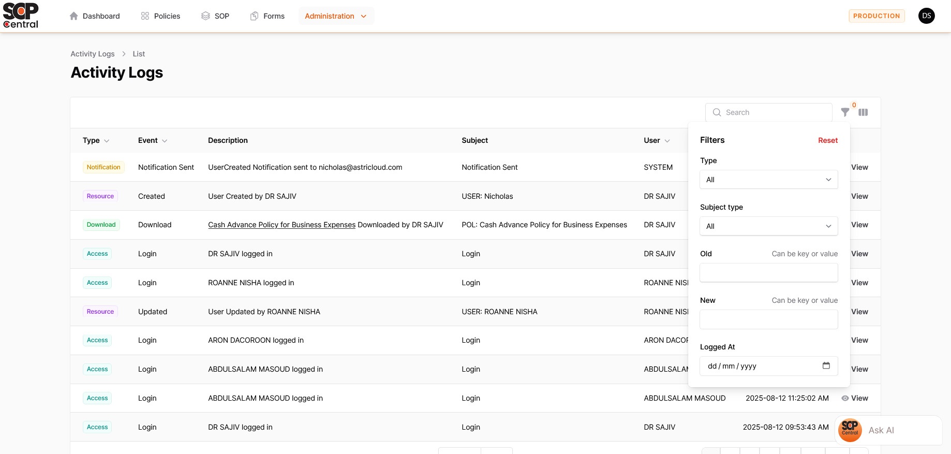
Task: Click the eye View icon for ABDULSALAM MASOUD
Action: tap(845, 398)
